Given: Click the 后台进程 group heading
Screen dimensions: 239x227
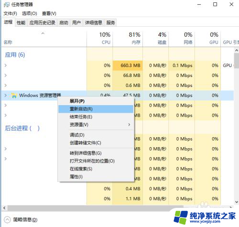Looking at the screenshot, I should pos(22,128).
